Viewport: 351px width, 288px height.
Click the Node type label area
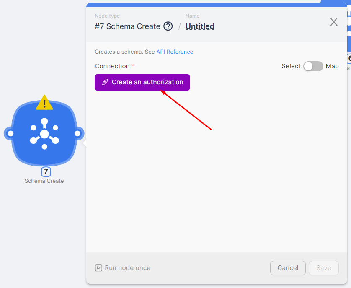pos(107,16)
